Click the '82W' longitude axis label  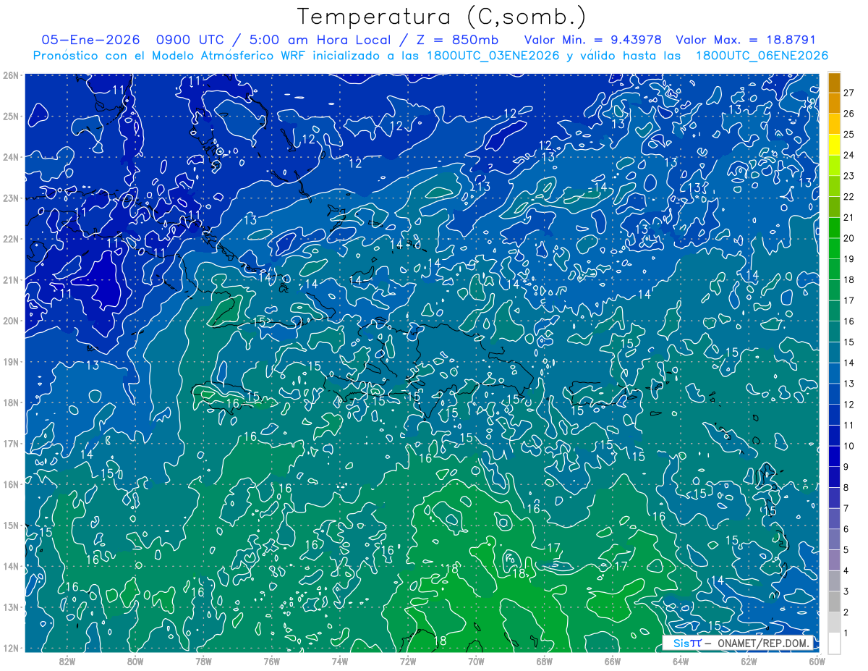(67, 661)
